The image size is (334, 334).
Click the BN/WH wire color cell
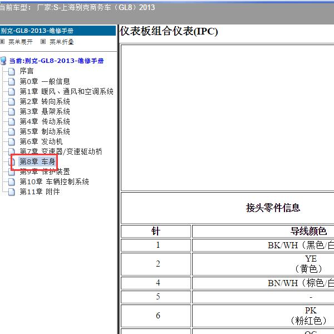point(263,283)
